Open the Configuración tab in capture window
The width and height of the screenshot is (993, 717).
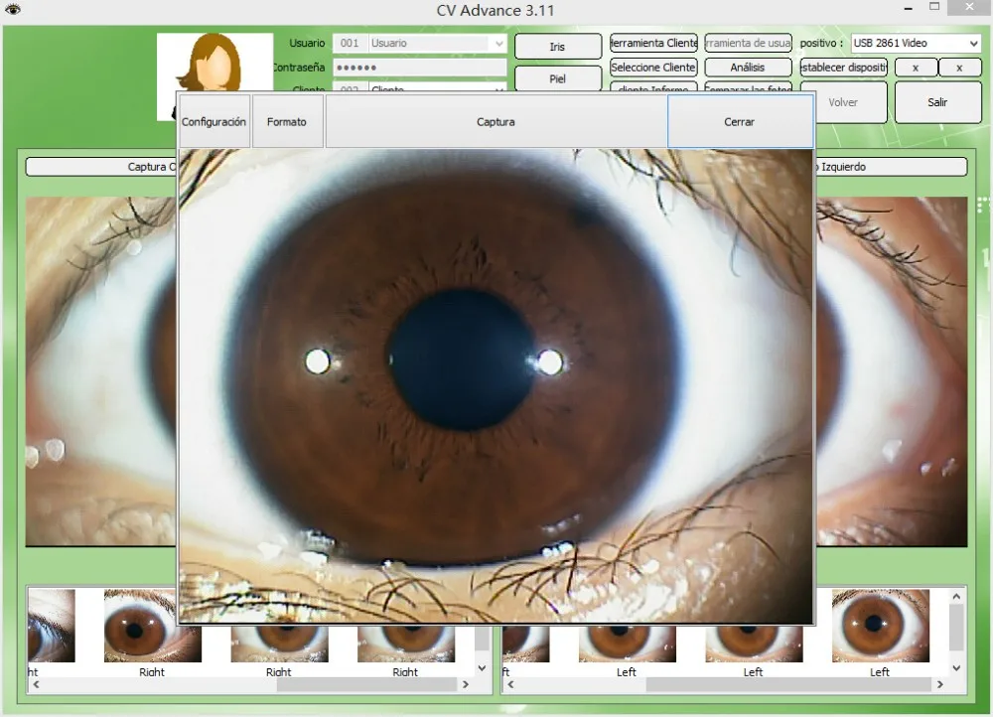coord(213,122)
